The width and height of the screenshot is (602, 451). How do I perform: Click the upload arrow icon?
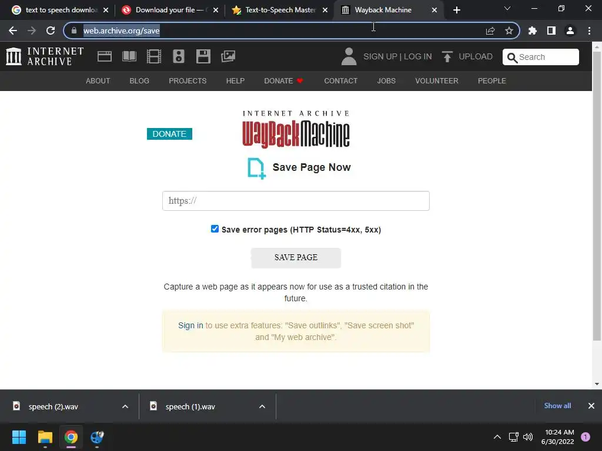(447, 56)
